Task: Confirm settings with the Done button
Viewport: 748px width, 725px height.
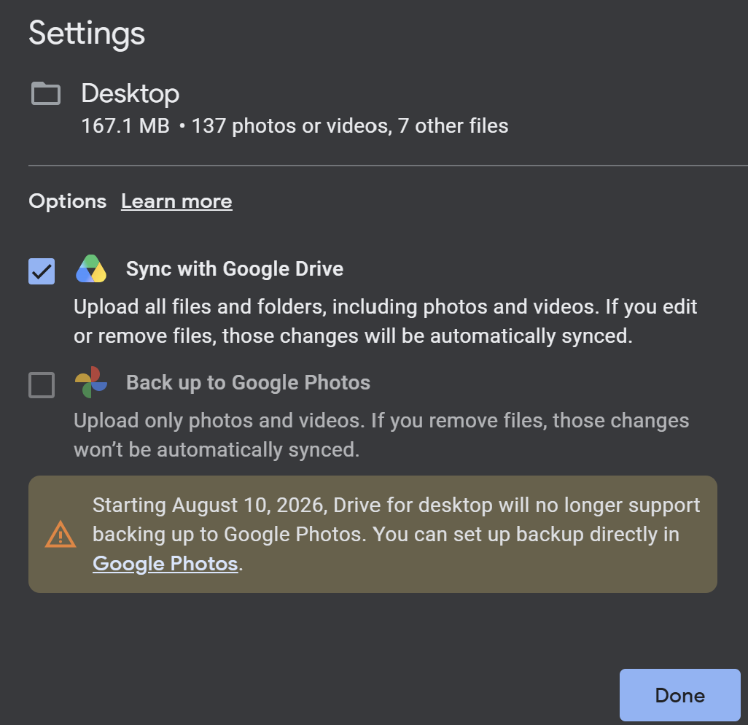Action: pos(679,695)
